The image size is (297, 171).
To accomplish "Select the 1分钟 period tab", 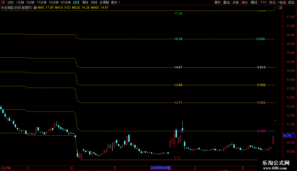I will tap(20, 2).
